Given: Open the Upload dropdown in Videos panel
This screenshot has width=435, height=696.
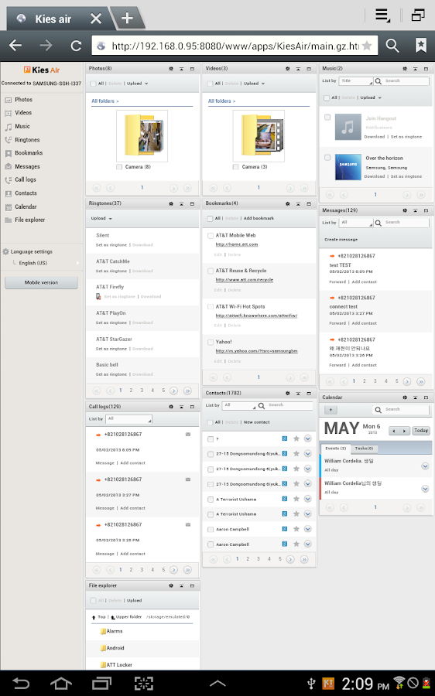Looking at the screenshot, I should [254, 84].
